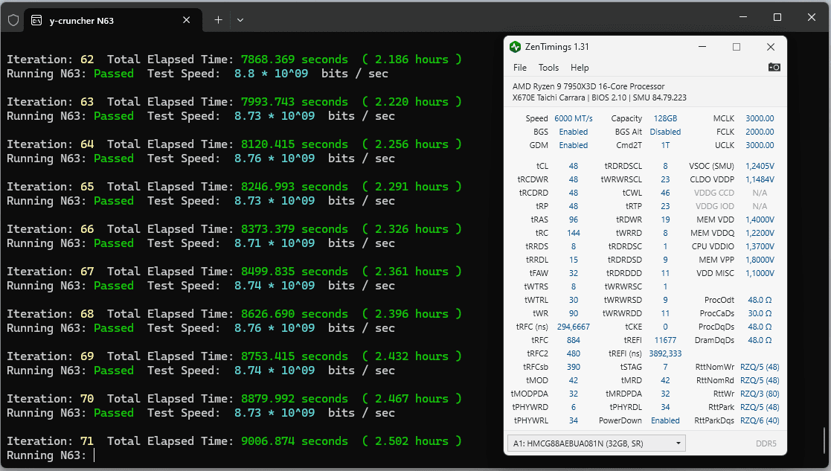The height and width of the screenshot is (471, 831).
Task: Open the Help menu in ZenTimings
Action: (580, 67)
